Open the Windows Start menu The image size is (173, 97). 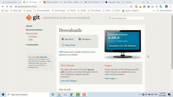[3, 95]
